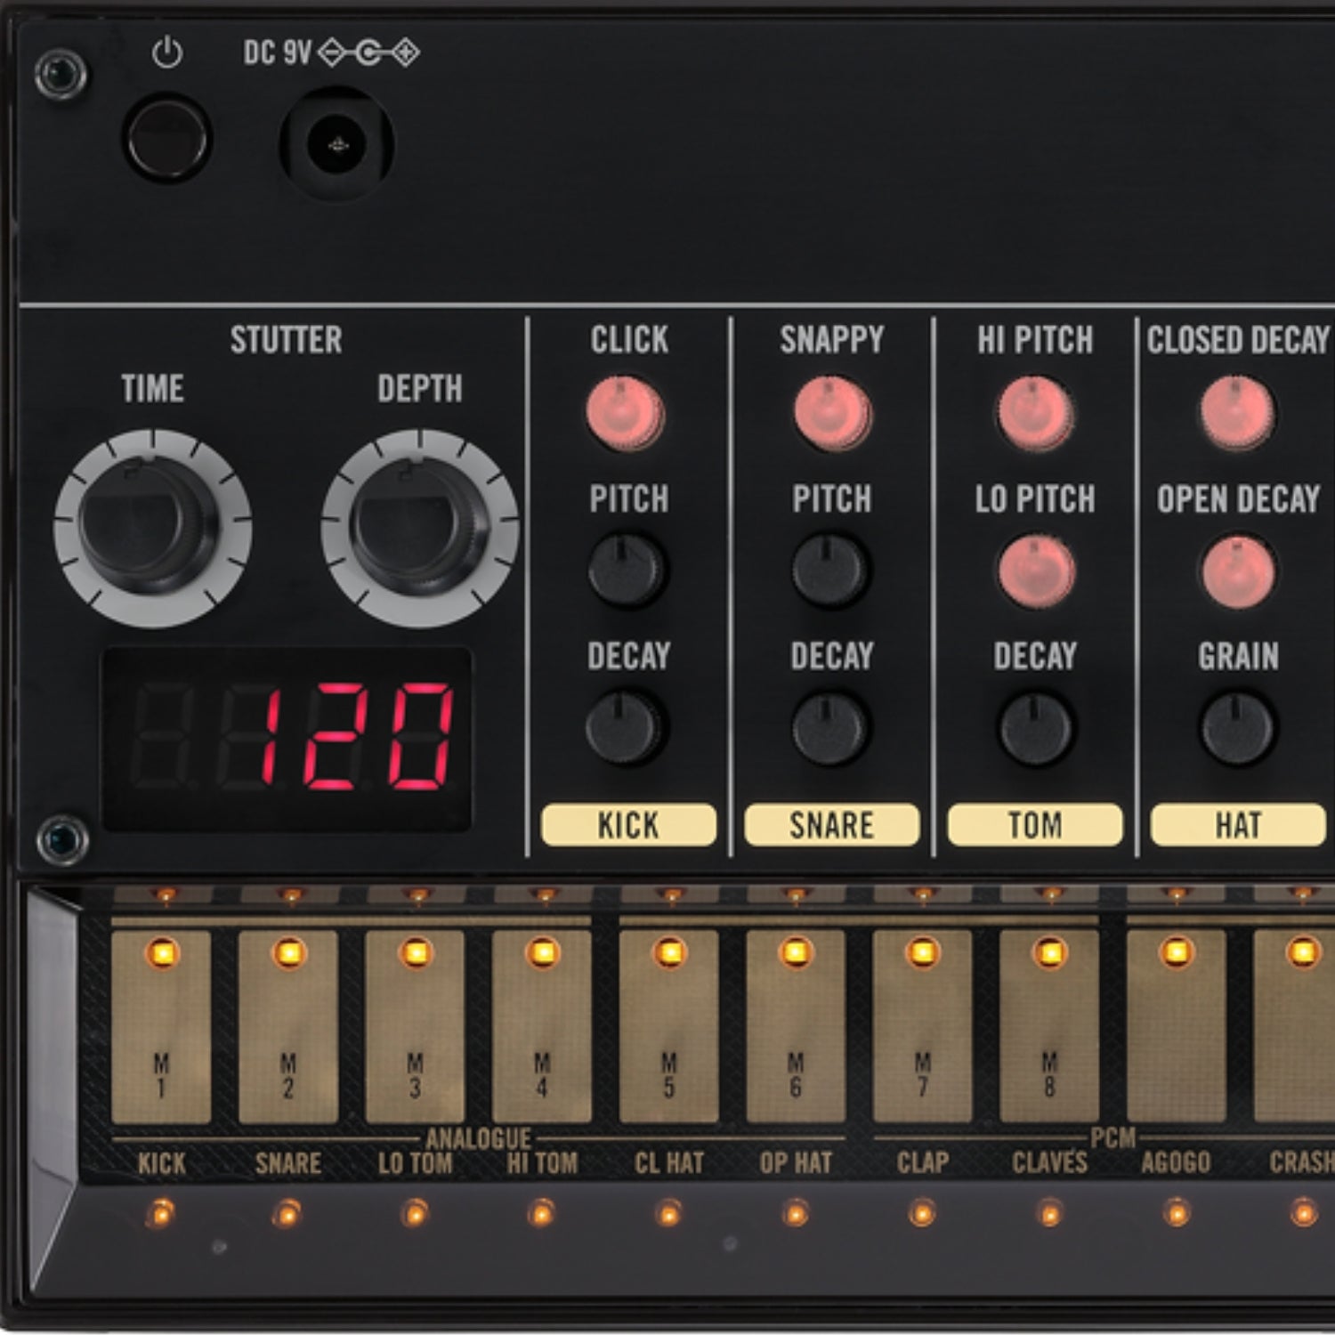The height and width of the screenshot is (1335, 1335).
Task: Click the Kick Click knob
Action: pos(626,415)
